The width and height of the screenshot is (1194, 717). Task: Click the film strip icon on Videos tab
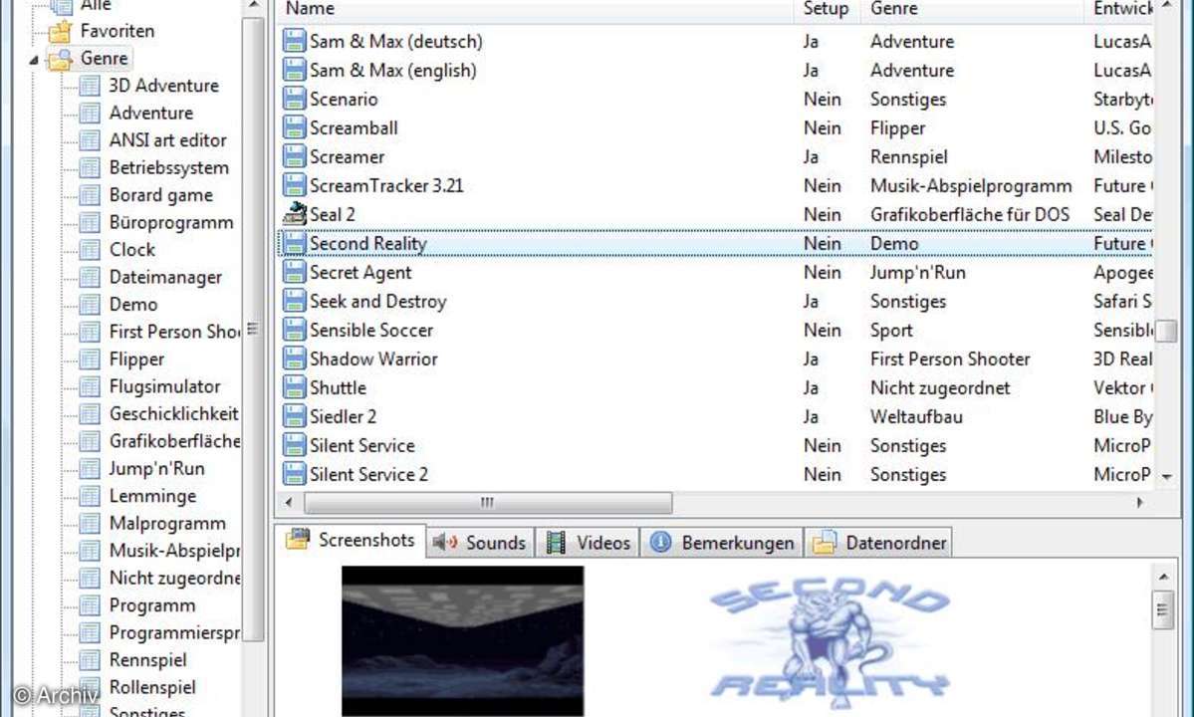click(x=557, y=543)
